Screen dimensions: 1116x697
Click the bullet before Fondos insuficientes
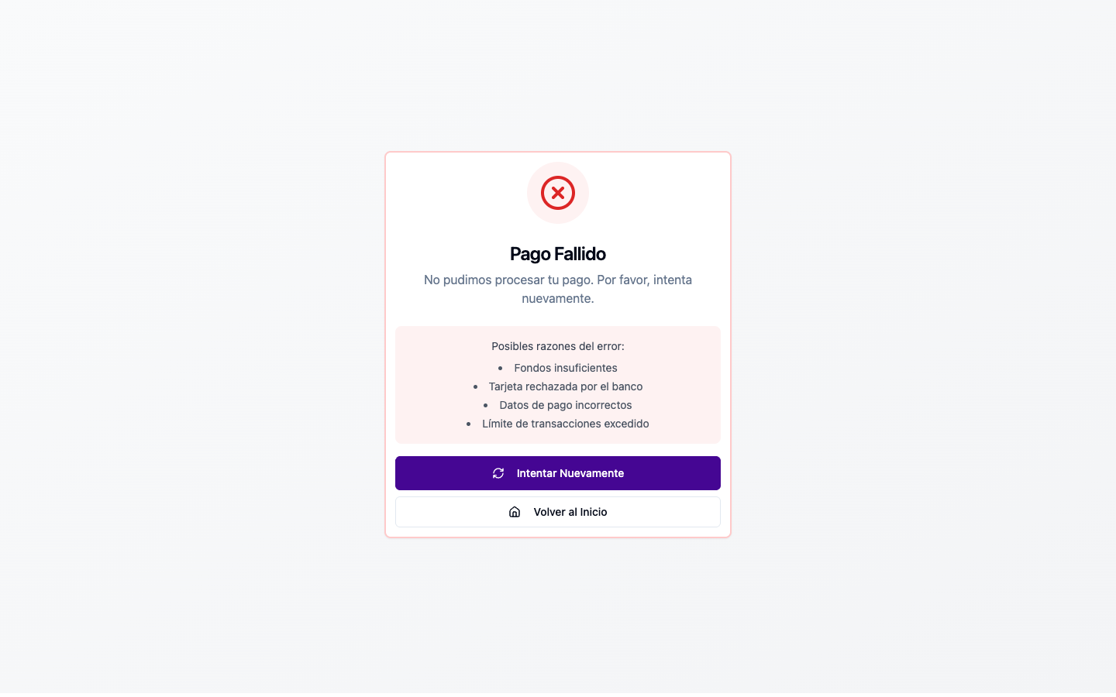(x=501, y=369)
